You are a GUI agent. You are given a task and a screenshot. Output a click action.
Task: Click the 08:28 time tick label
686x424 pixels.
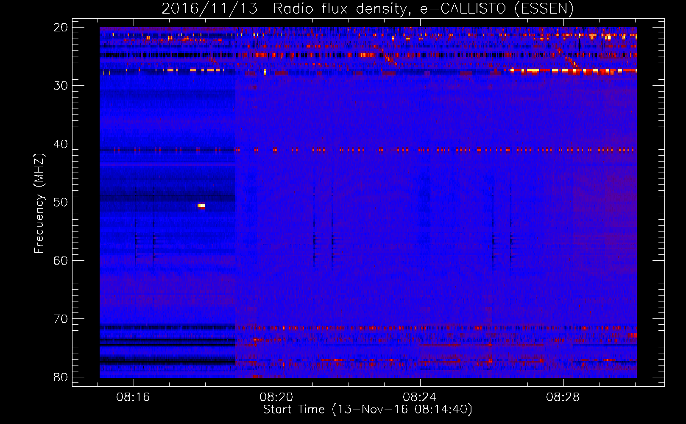(563, 397)
